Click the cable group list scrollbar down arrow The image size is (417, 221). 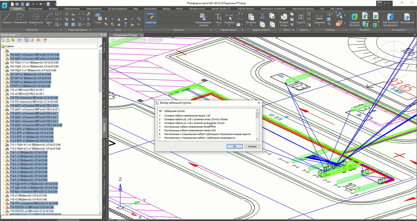pos(257,139)
